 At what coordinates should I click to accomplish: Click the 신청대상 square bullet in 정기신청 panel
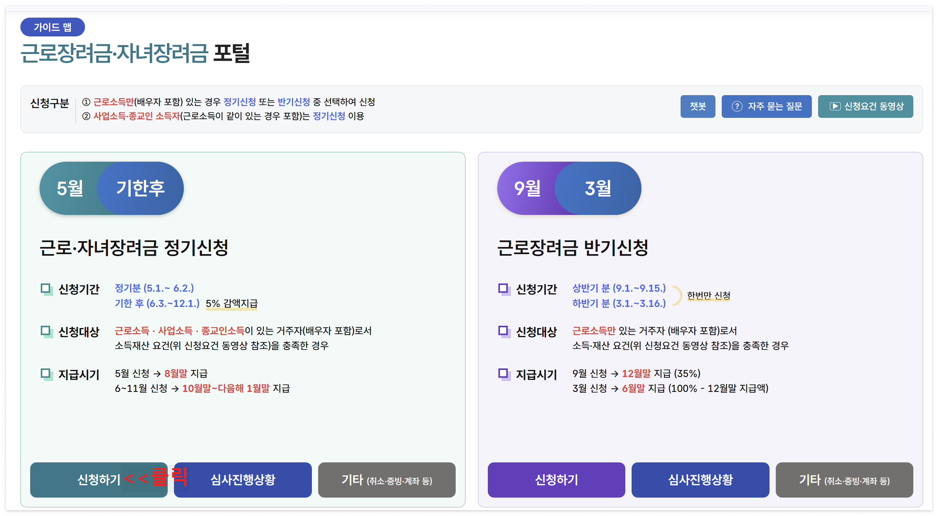[46, 331]
